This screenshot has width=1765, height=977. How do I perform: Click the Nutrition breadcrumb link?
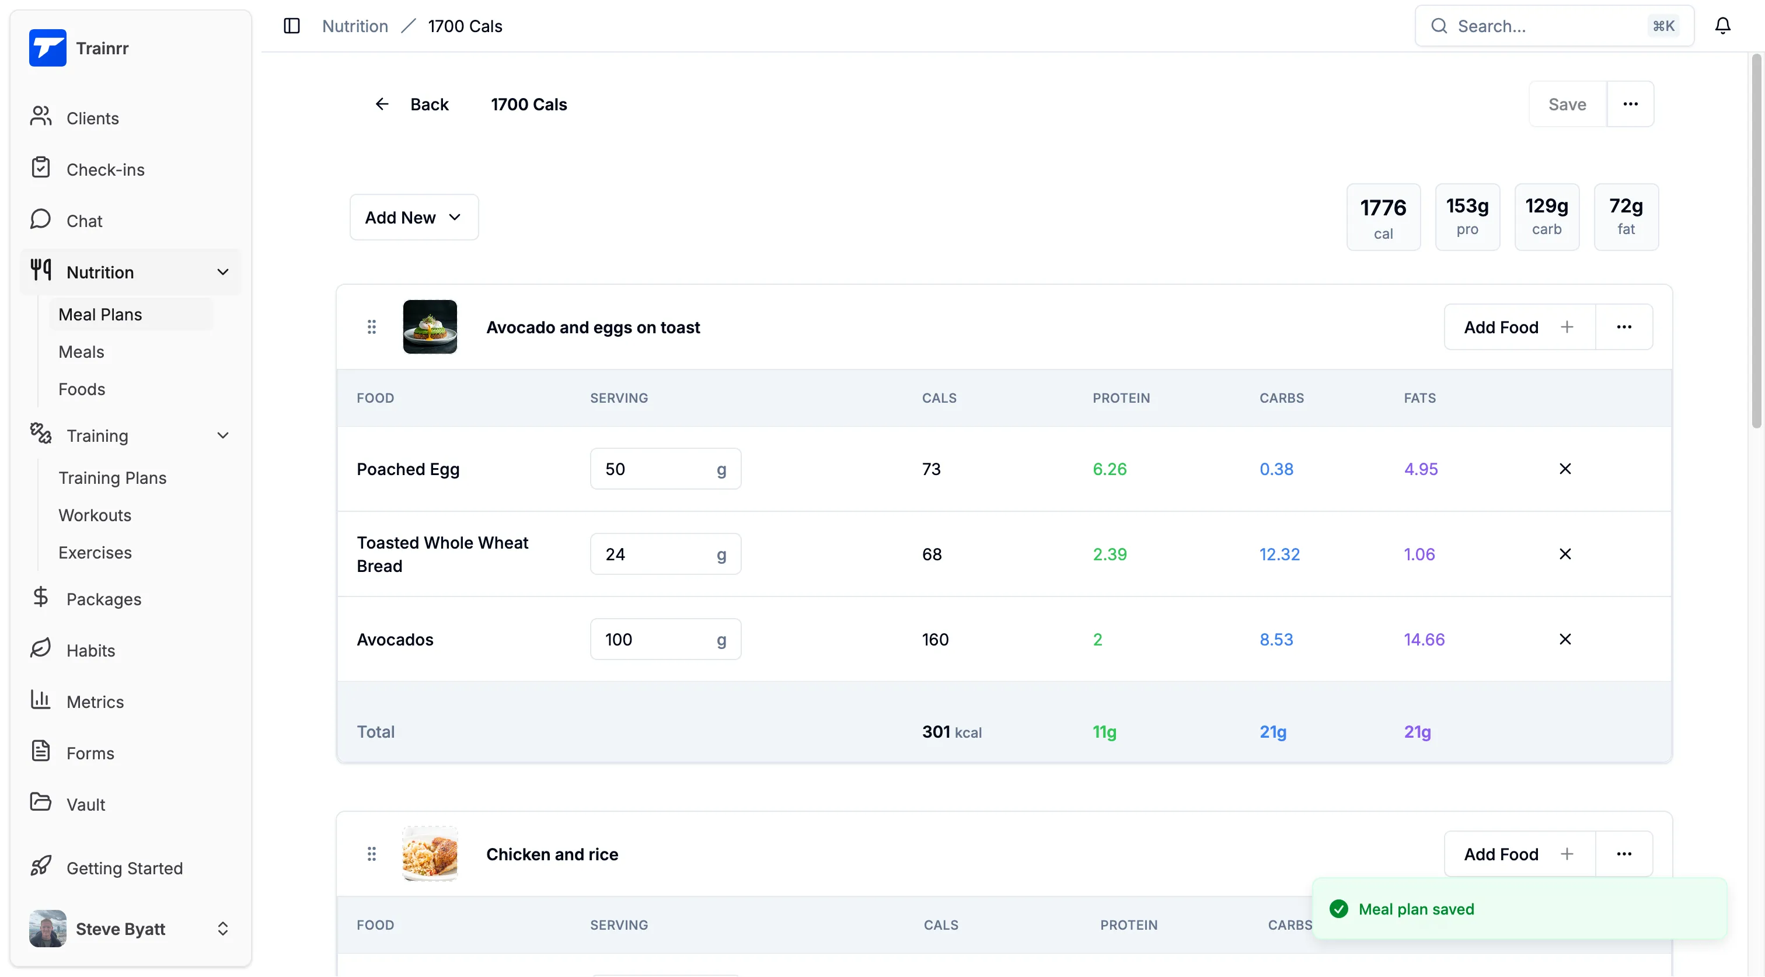tap(355, 26)
